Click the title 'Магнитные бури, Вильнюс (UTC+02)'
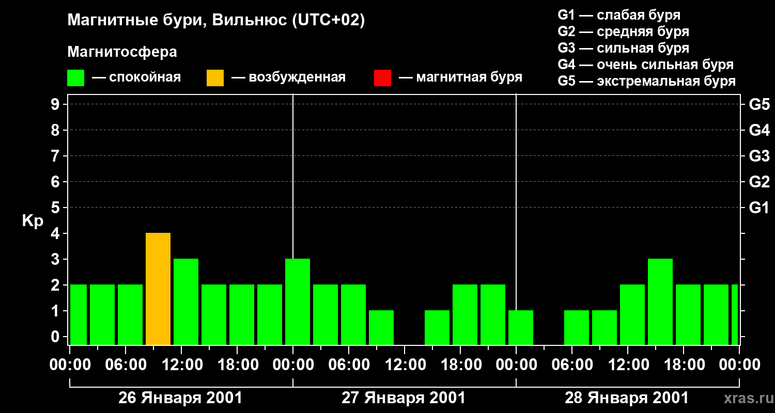 coord(216,21)
